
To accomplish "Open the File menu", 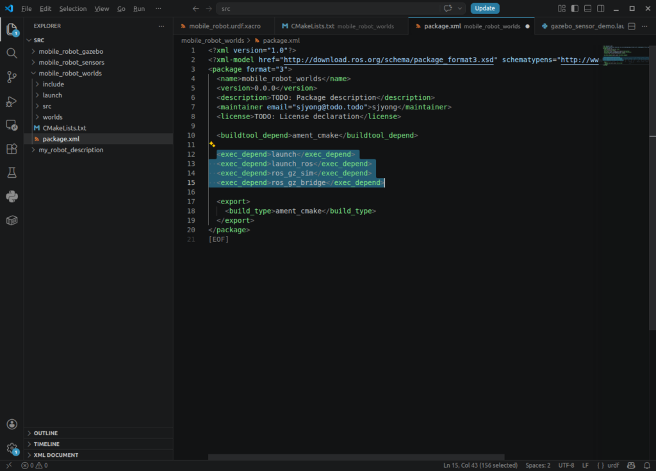I will click(x=26, y=8).
